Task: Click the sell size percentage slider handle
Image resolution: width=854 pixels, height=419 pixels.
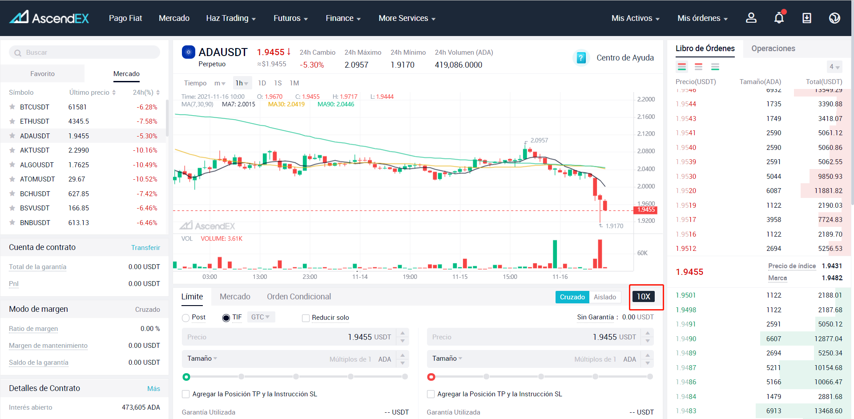Action: coord(431,377)
